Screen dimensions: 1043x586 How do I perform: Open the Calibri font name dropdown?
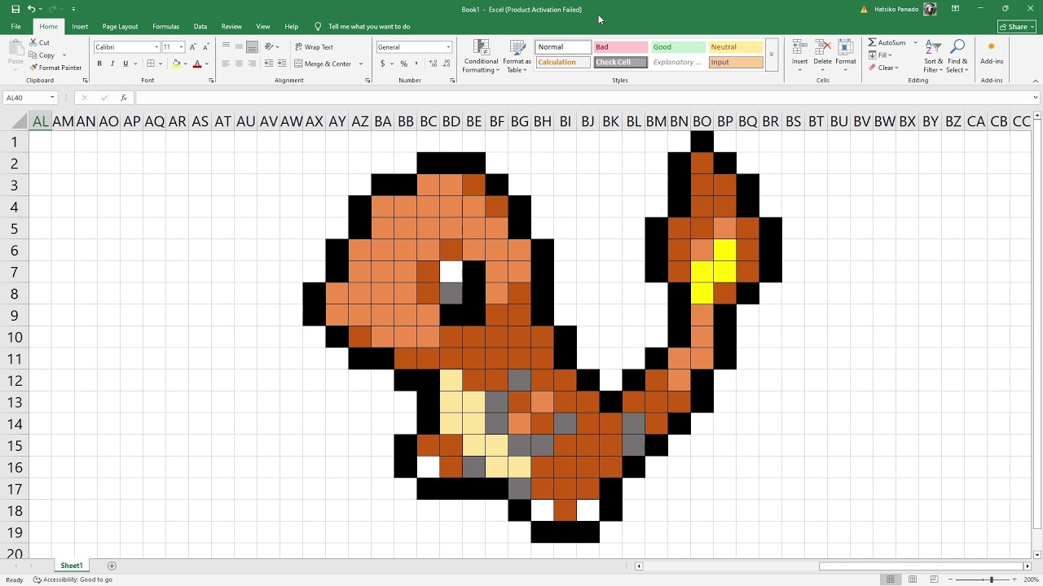[x=156, y=47]
